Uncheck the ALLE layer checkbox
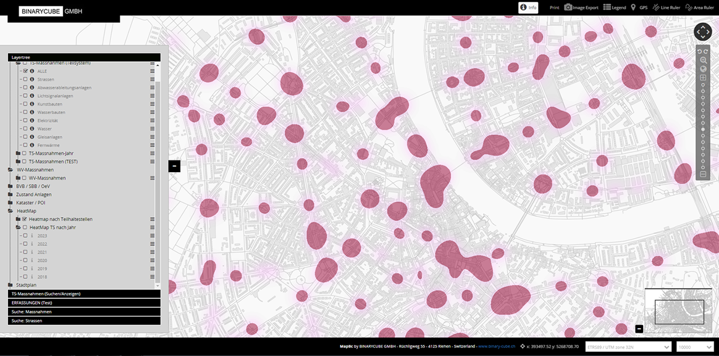Screen dimensions: 719x356 25,72
